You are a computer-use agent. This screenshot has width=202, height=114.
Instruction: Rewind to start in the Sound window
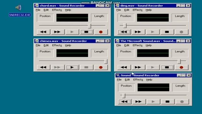click(125, 102)
